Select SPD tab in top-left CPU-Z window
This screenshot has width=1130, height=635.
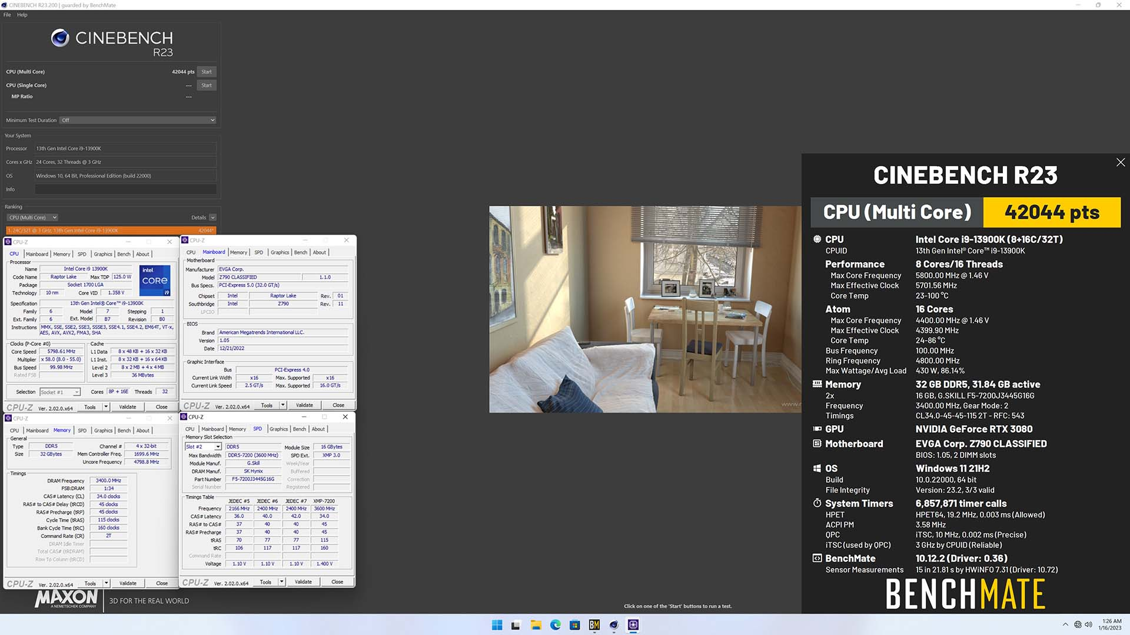coord(82,254)
